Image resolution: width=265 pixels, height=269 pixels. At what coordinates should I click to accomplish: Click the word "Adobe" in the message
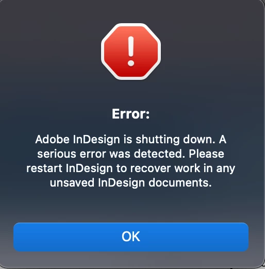pyautogui.click(x=53, y=139)
